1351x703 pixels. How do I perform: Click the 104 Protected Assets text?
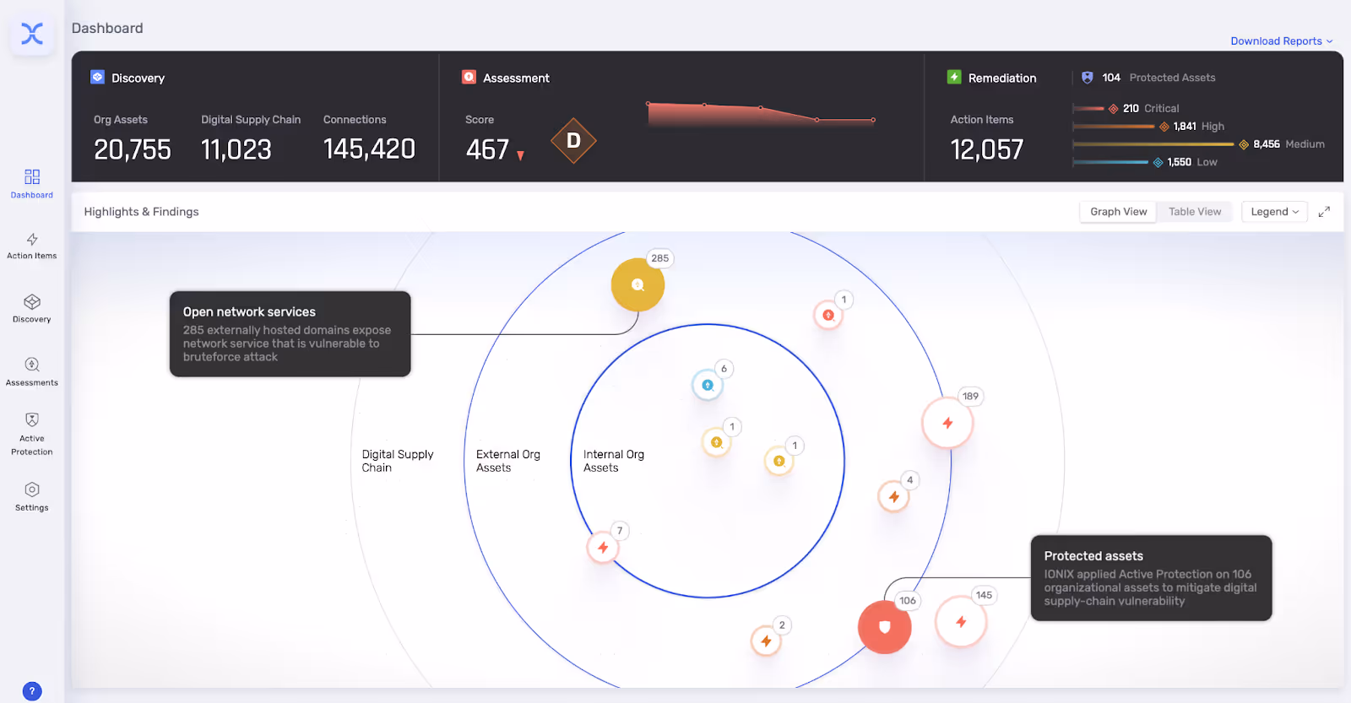point(1158,78)
